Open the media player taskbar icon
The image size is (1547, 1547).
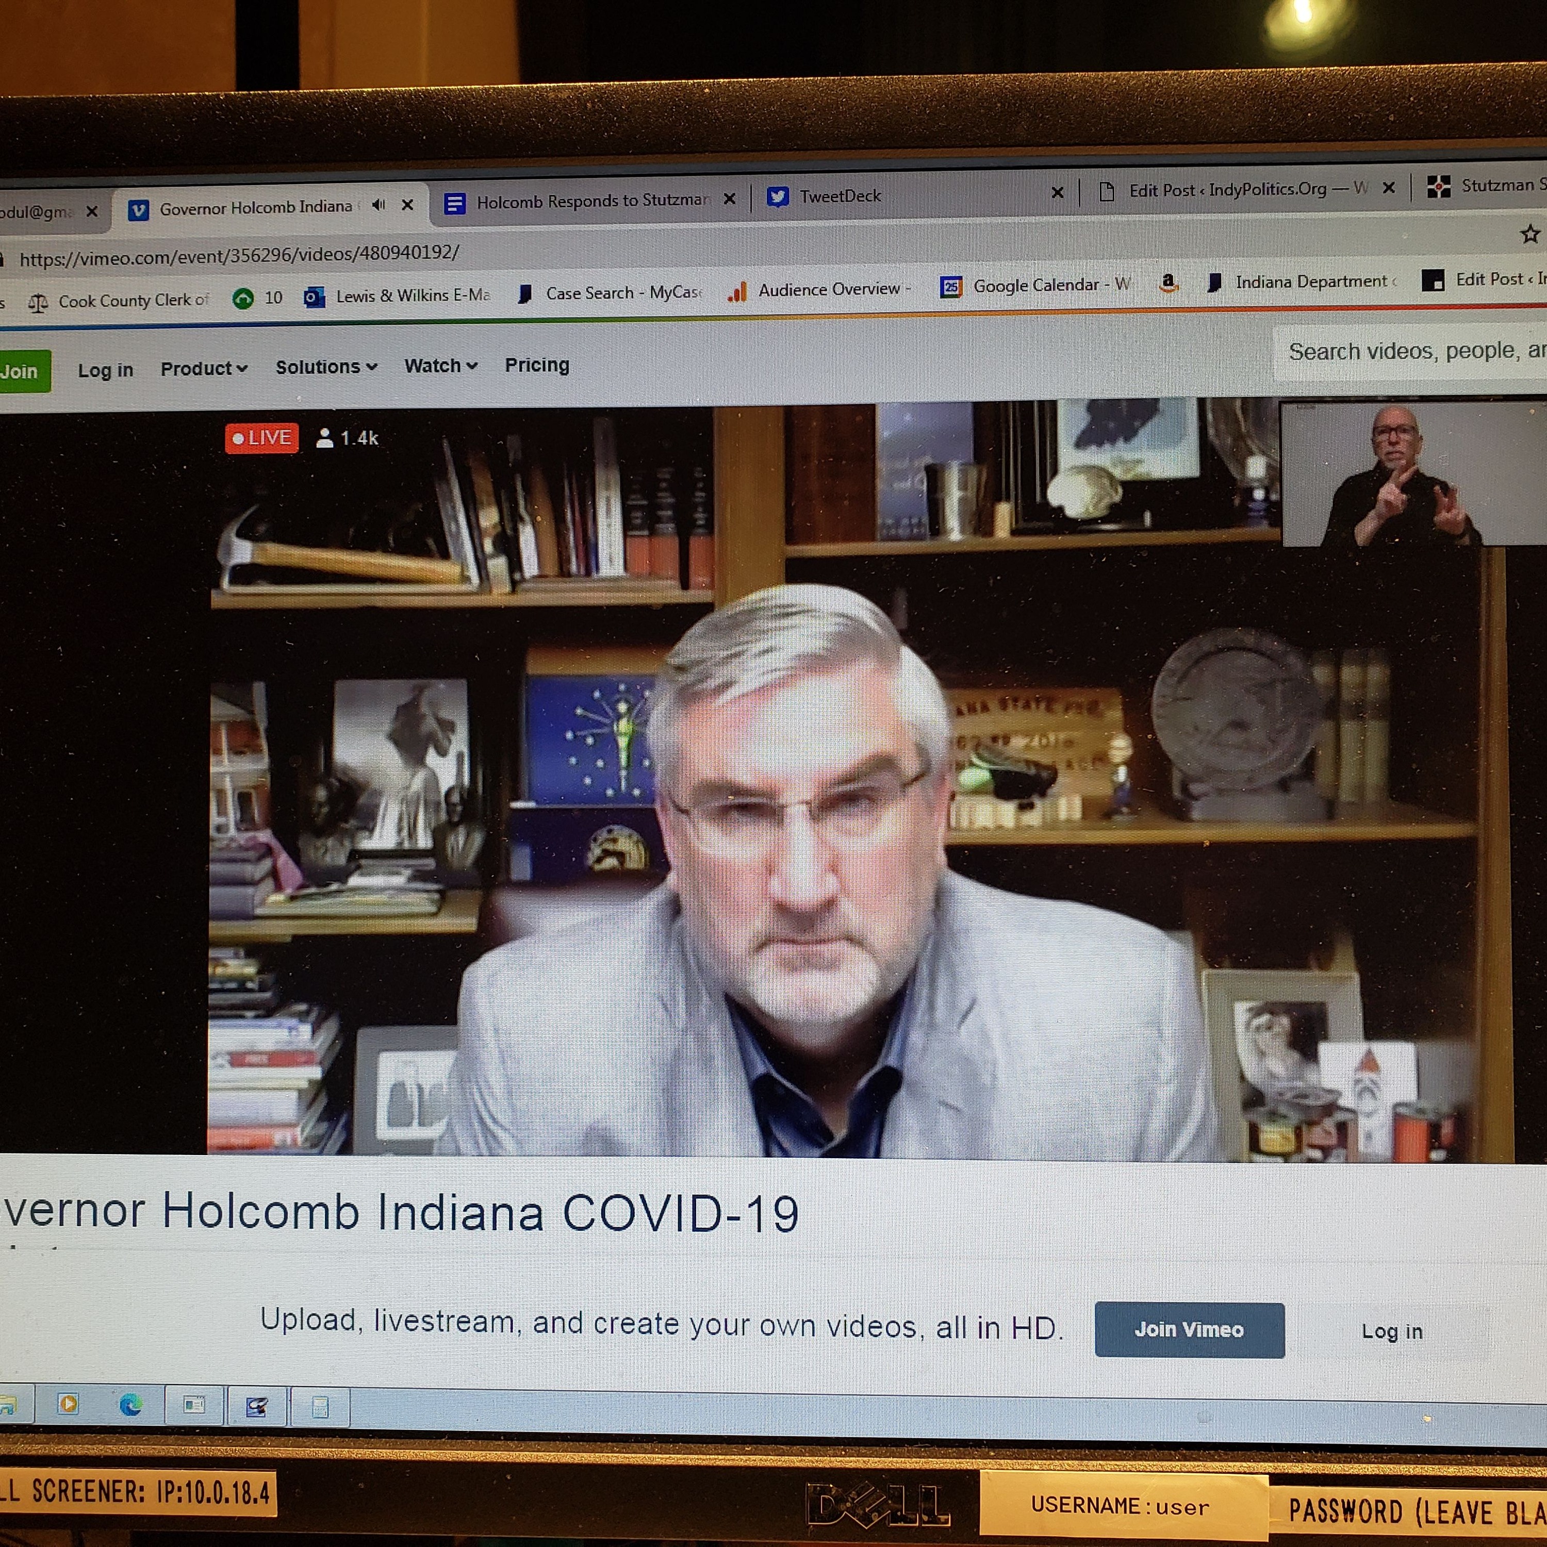point(68,1403)
